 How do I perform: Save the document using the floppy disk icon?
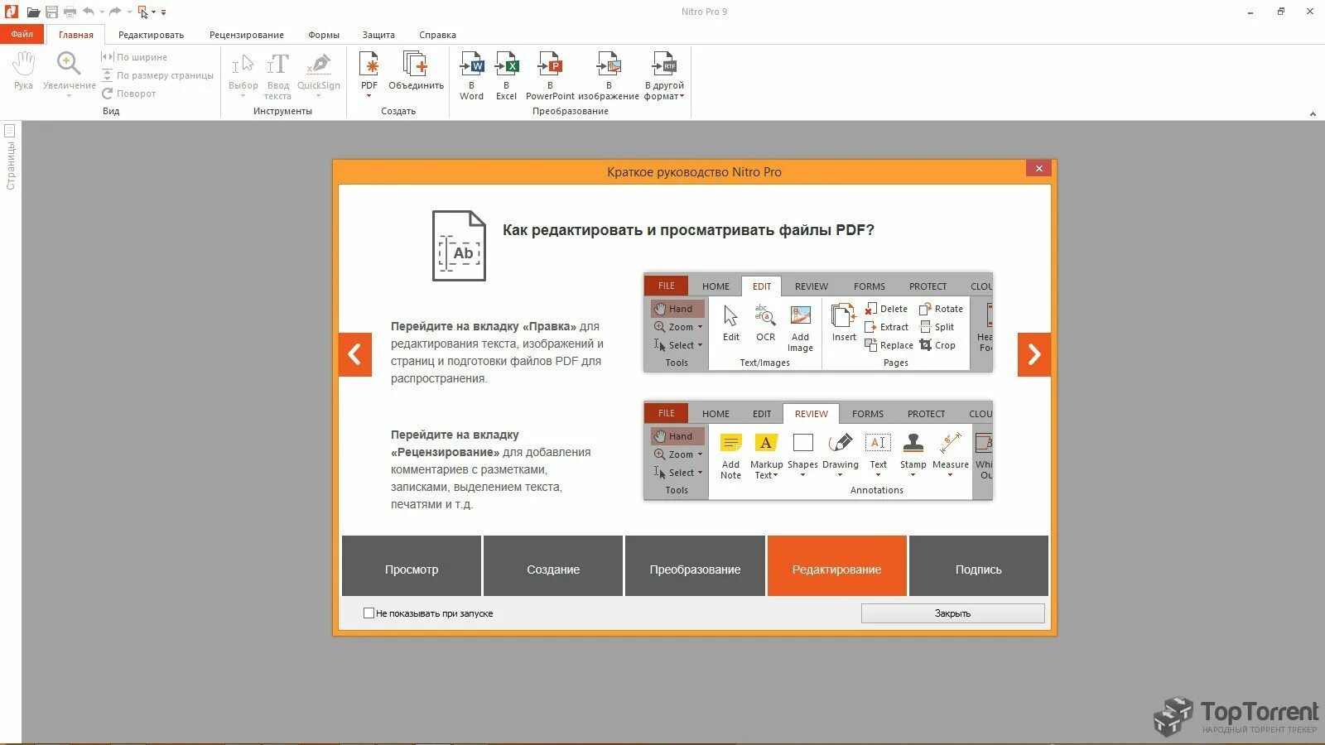pos(51,12)
